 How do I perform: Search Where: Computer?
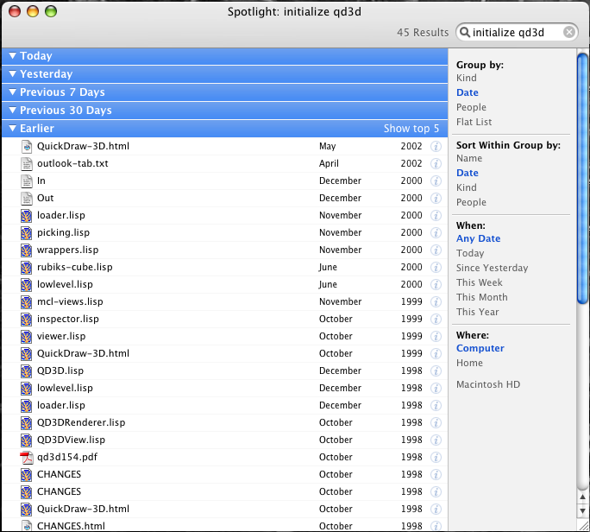(480, 349)
